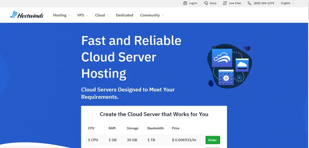Open the Docs link

210,3
